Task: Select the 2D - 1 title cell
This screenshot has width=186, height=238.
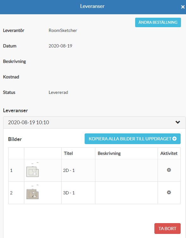Action: [x=78, y=170]
